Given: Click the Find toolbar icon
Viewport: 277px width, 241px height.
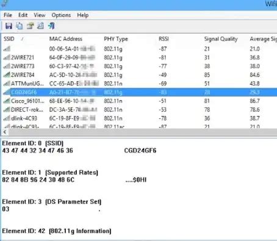Looking at the screenshot, I should click(40, 26).
